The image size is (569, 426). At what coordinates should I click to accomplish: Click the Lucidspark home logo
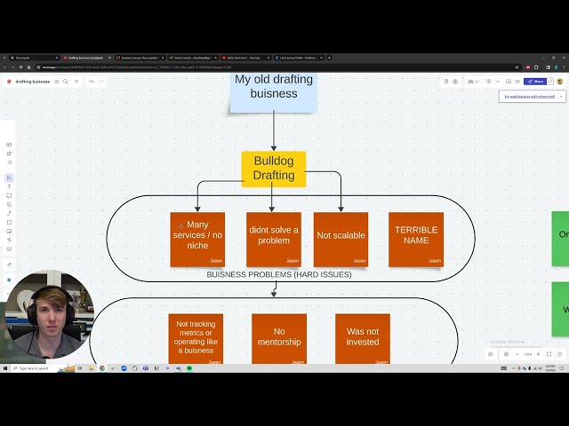[9, 82]
